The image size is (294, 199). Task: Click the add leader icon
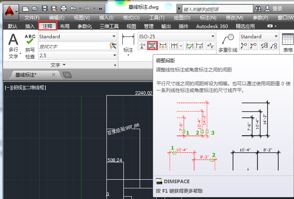pyautogui.click(x=244, y=46)
